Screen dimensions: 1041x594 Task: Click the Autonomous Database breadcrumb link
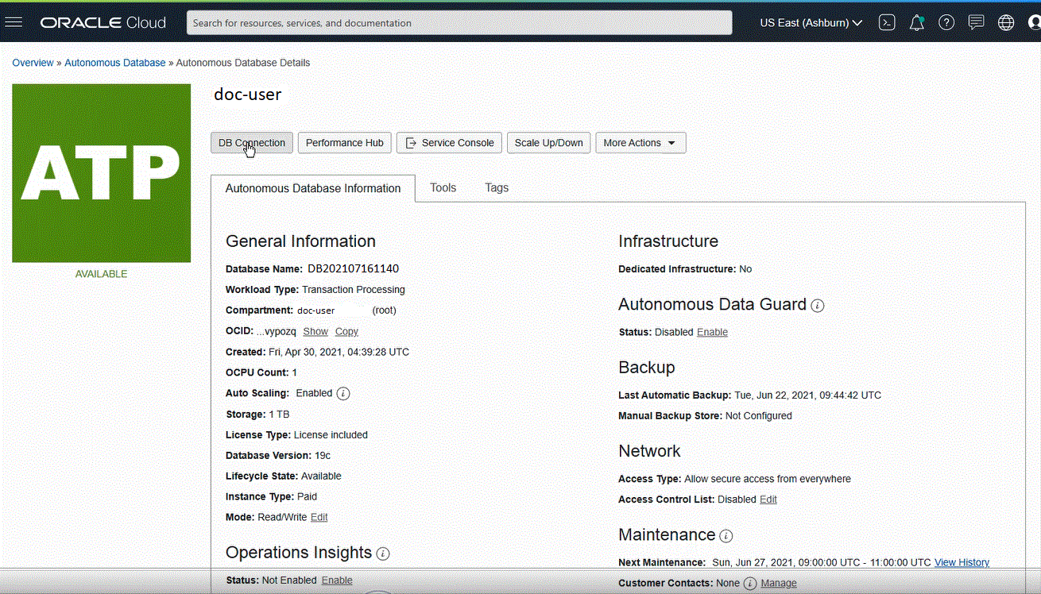click(115, 63)
